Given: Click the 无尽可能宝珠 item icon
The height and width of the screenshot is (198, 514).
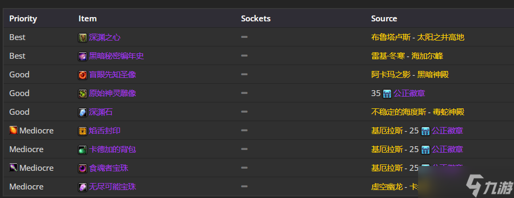Looking at the screenshot, I should tap(83, 187).
